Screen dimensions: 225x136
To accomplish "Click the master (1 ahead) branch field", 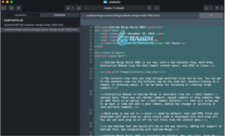I will point(114,8).
